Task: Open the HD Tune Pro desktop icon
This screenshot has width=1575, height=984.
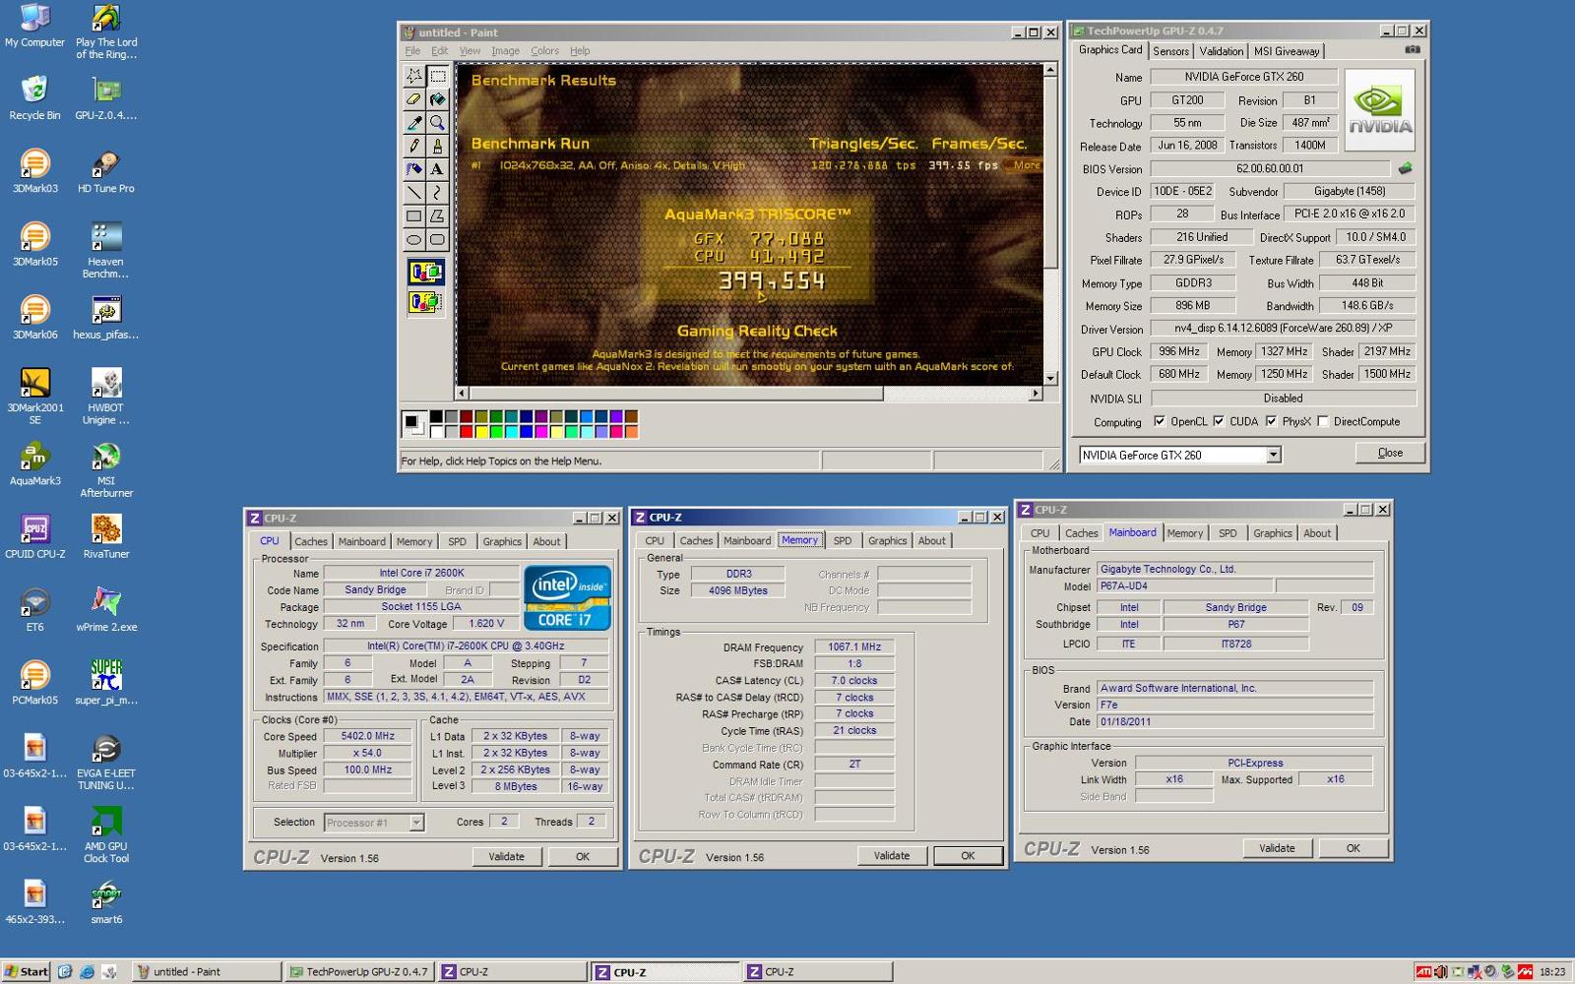Action: (x=106, y=170)
